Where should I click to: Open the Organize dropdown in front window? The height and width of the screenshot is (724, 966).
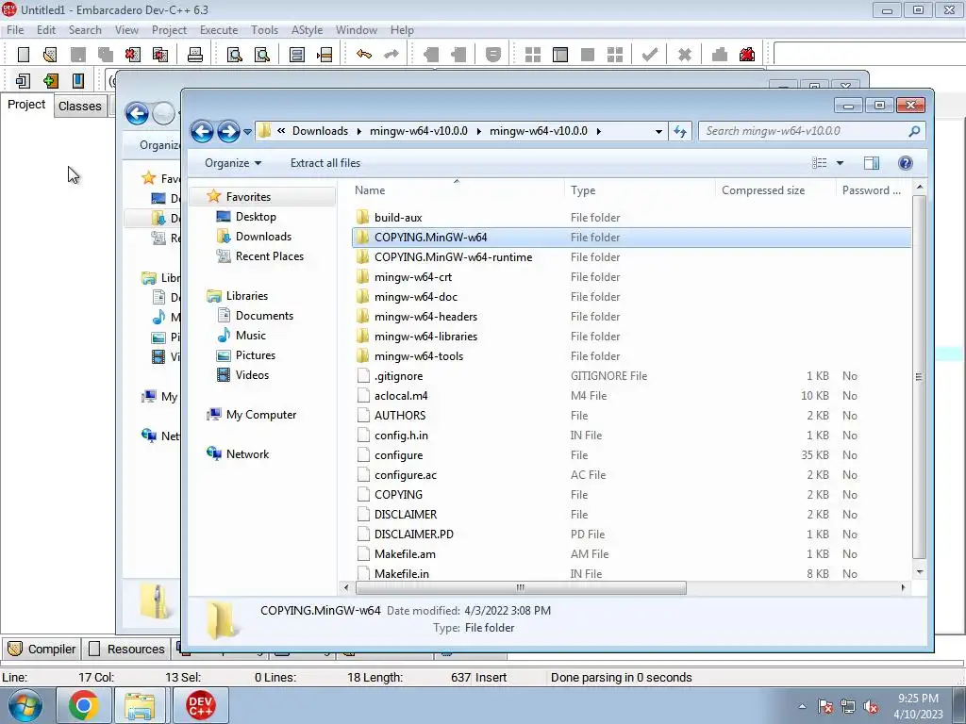[233, 162]
